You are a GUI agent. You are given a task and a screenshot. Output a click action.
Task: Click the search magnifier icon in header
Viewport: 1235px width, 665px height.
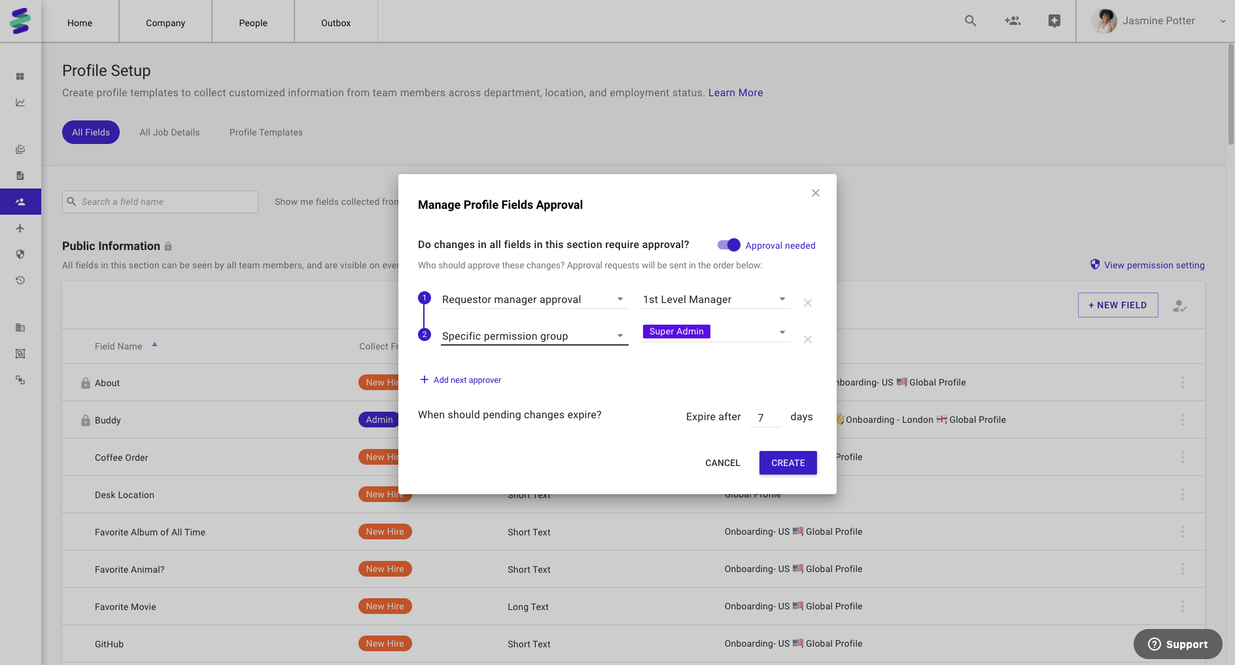click(970, 21)
